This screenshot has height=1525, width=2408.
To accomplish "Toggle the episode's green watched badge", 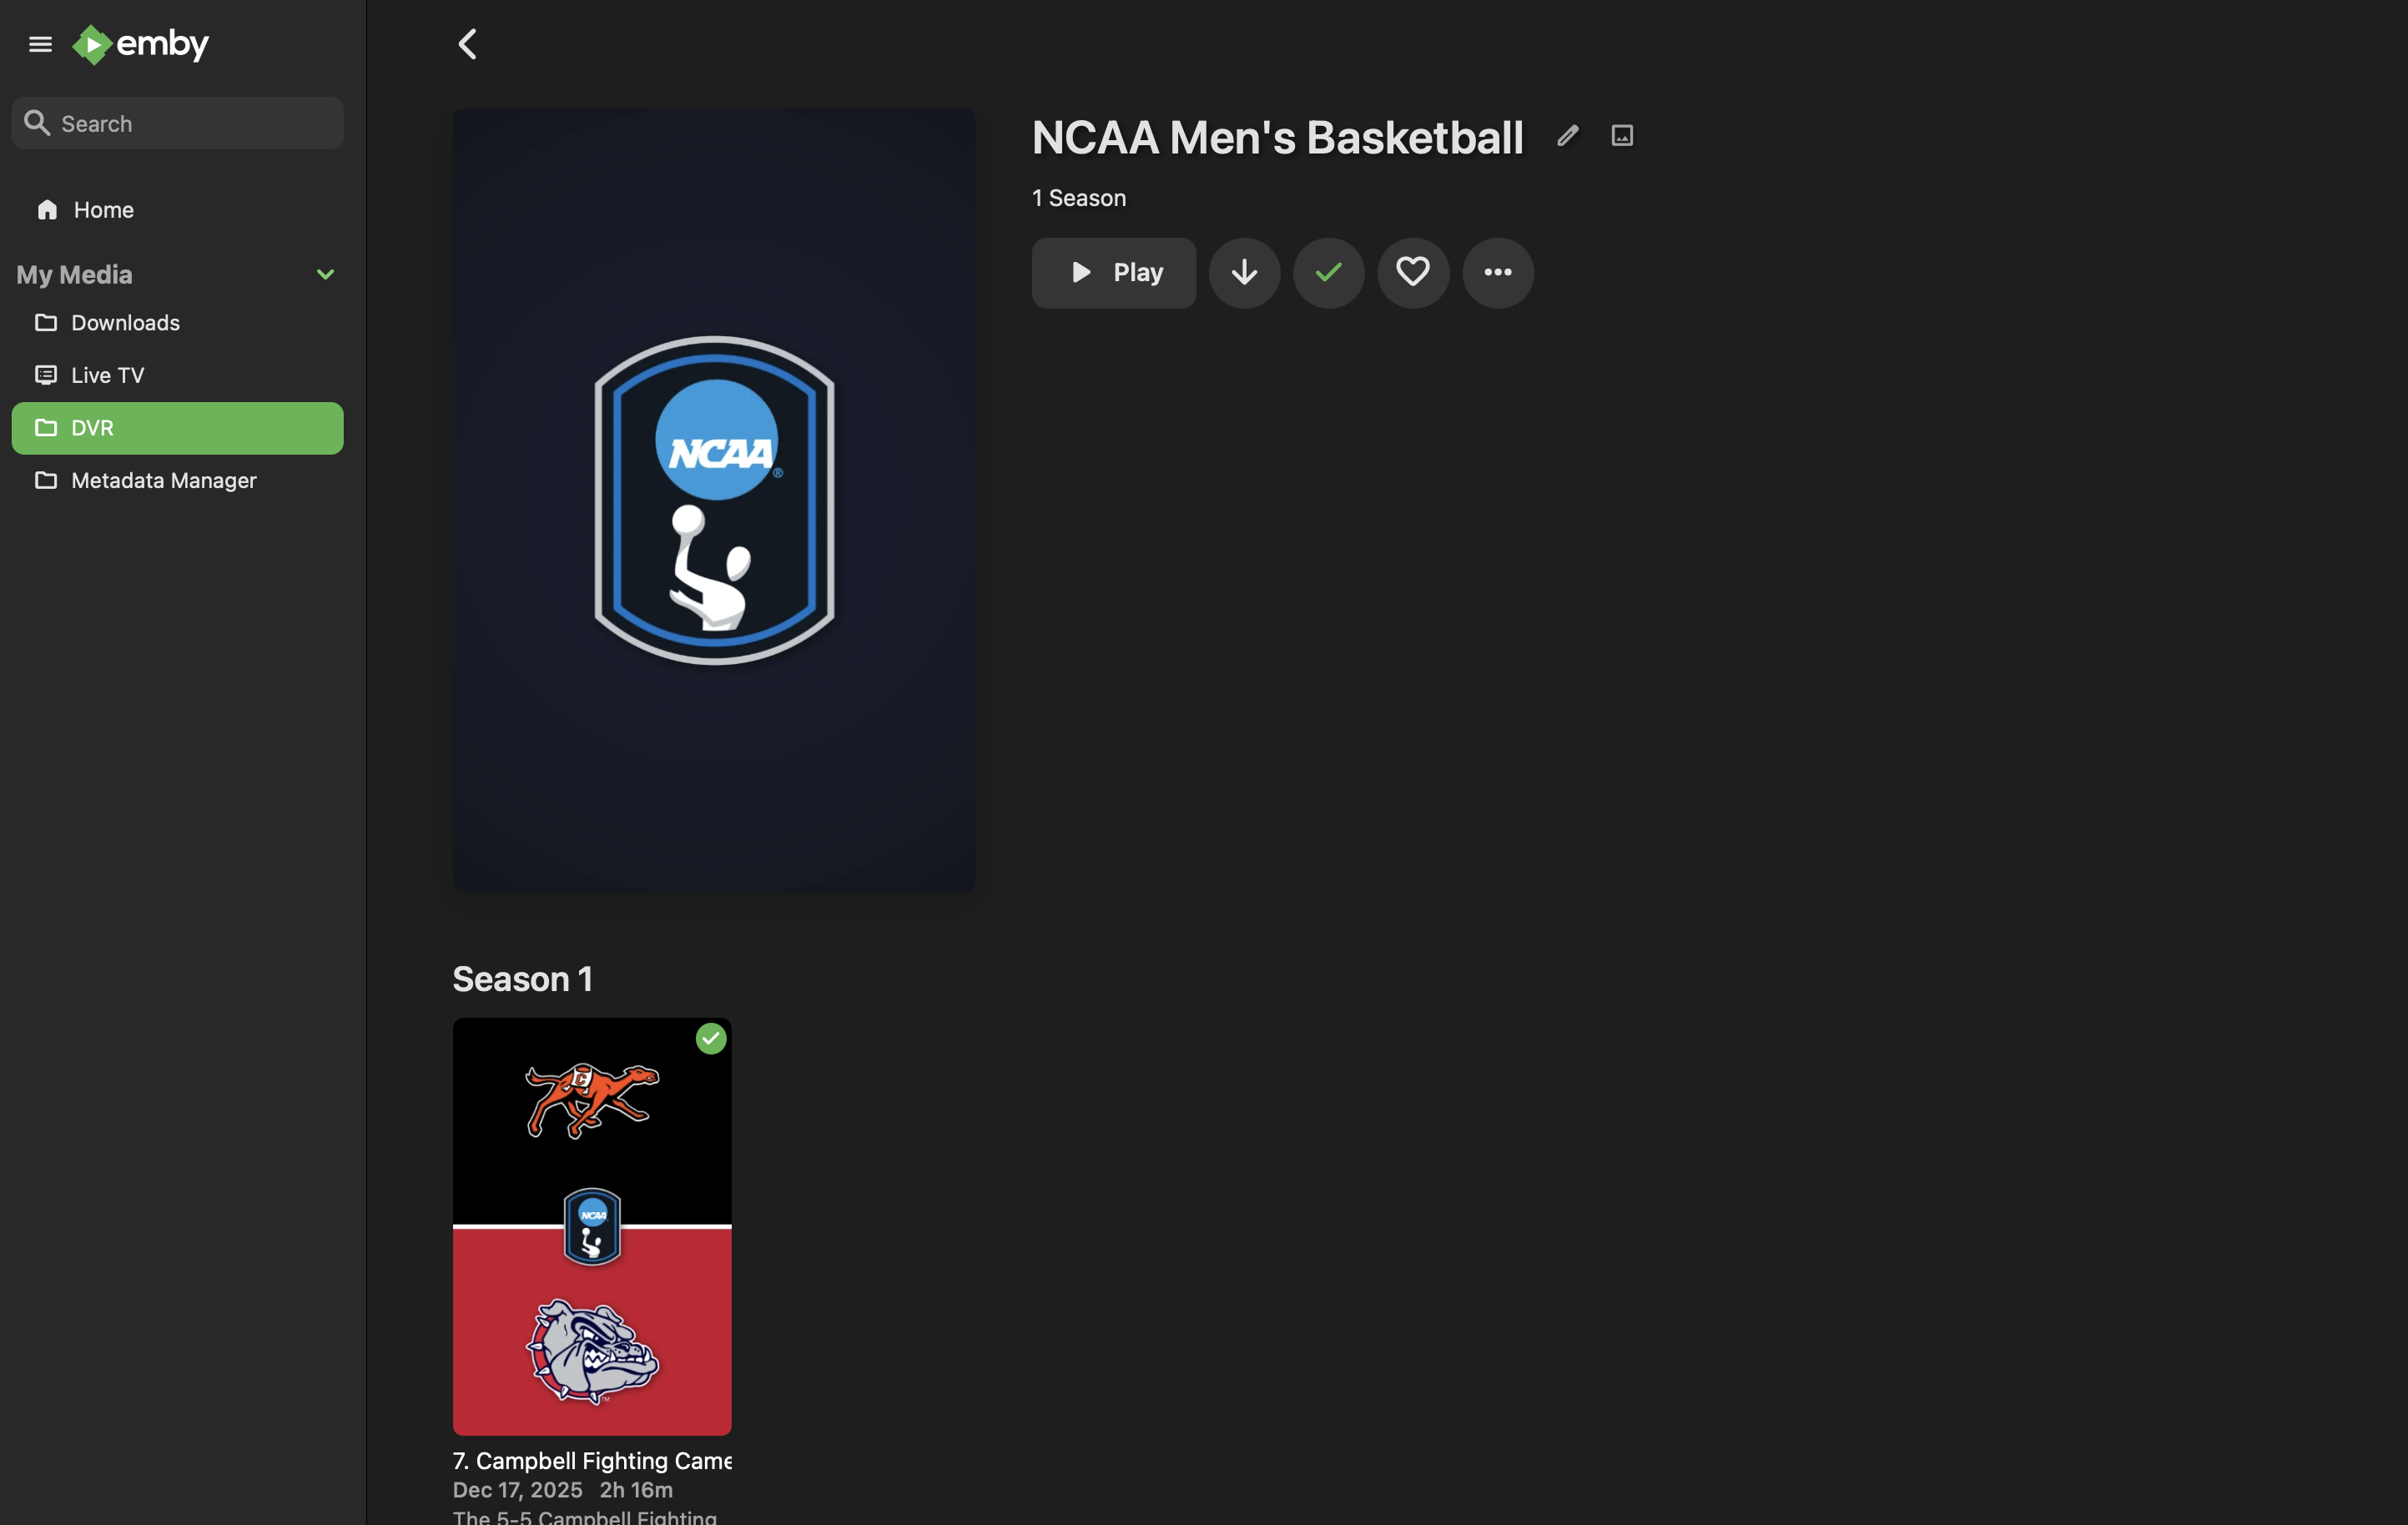I will pos(710,1039).
